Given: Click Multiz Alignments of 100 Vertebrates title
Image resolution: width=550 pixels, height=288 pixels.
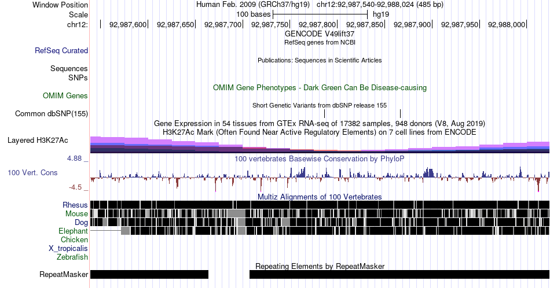Looking at the screenshot, I should point(320,197).
